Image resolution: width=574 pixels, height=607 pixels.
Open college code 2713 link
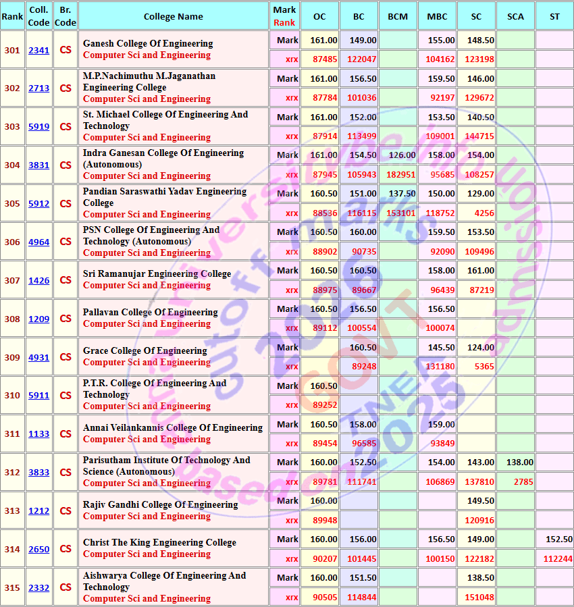[x=38, y=88]
